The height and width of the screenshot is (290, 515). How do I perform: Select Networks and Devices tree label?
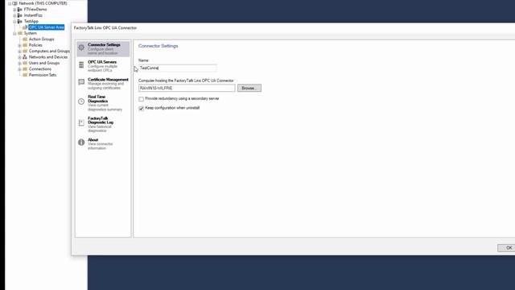48,57
